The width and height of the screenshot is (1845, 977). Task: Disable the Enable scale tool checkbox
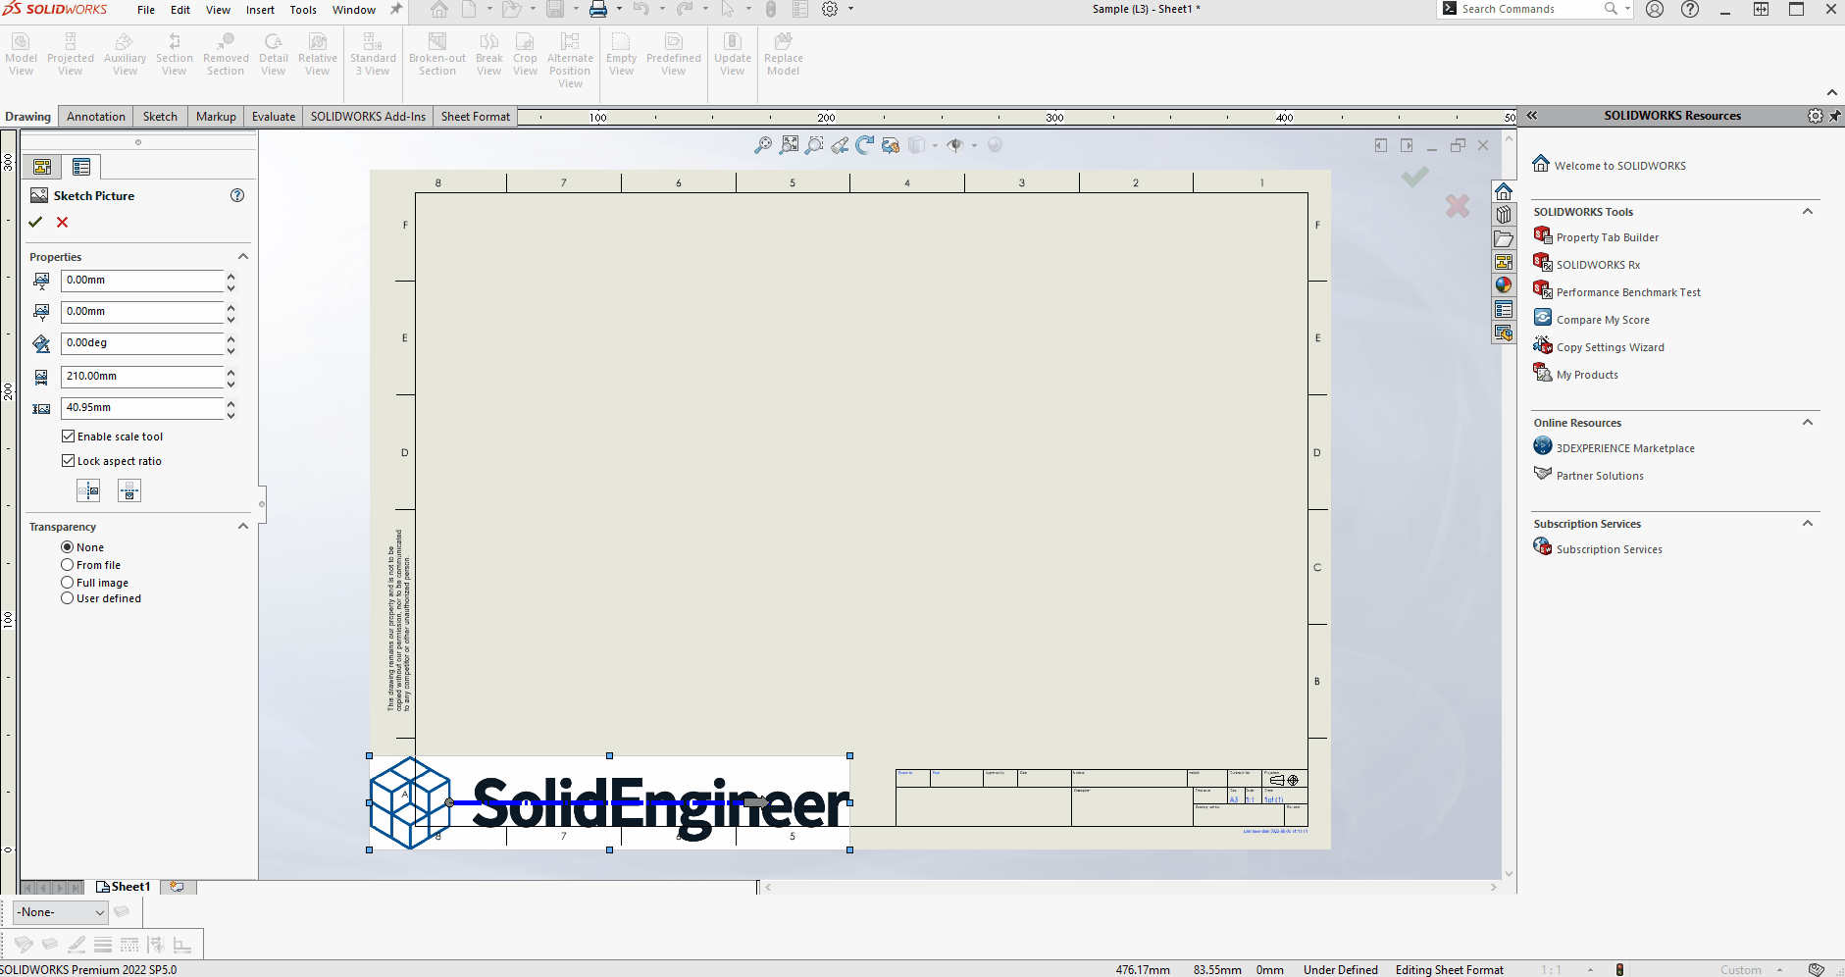click(69, 437)
